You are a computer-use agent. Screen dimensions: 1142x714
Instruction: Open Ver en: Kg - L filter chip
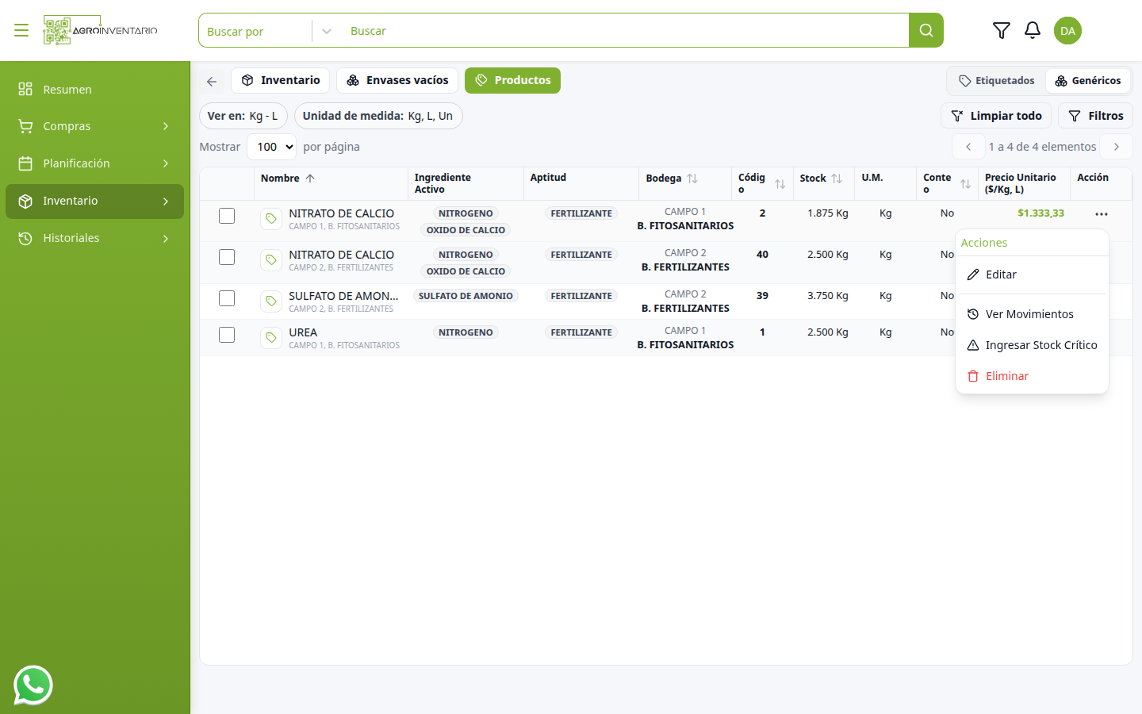tap(243, 116)
